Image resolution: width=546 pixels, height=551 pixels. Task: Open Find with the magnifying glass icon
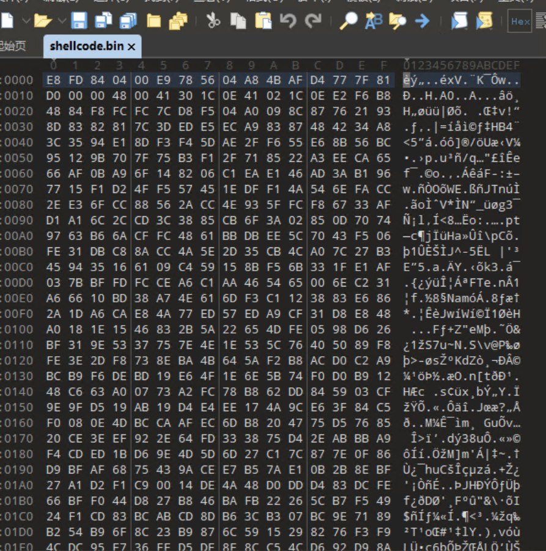click(x=349, y=21)
